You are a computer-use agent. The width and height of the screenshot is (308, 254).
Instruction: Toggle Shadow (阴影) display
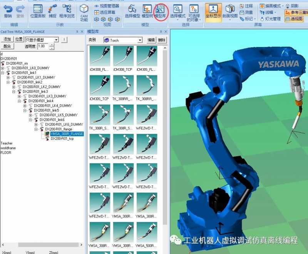(x=292, y=6)
